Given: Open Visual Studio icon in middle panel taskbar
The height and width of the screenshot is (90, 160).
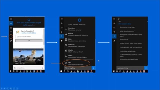Looking at the screenshot, I should 74,71.
